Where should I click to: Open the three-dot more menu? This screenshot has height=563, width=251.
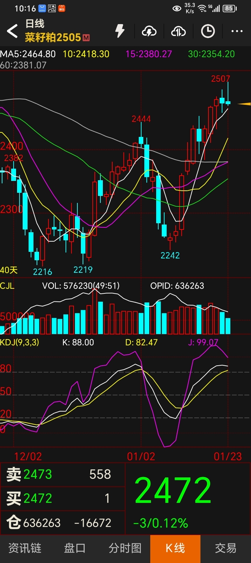pos(237,31)
